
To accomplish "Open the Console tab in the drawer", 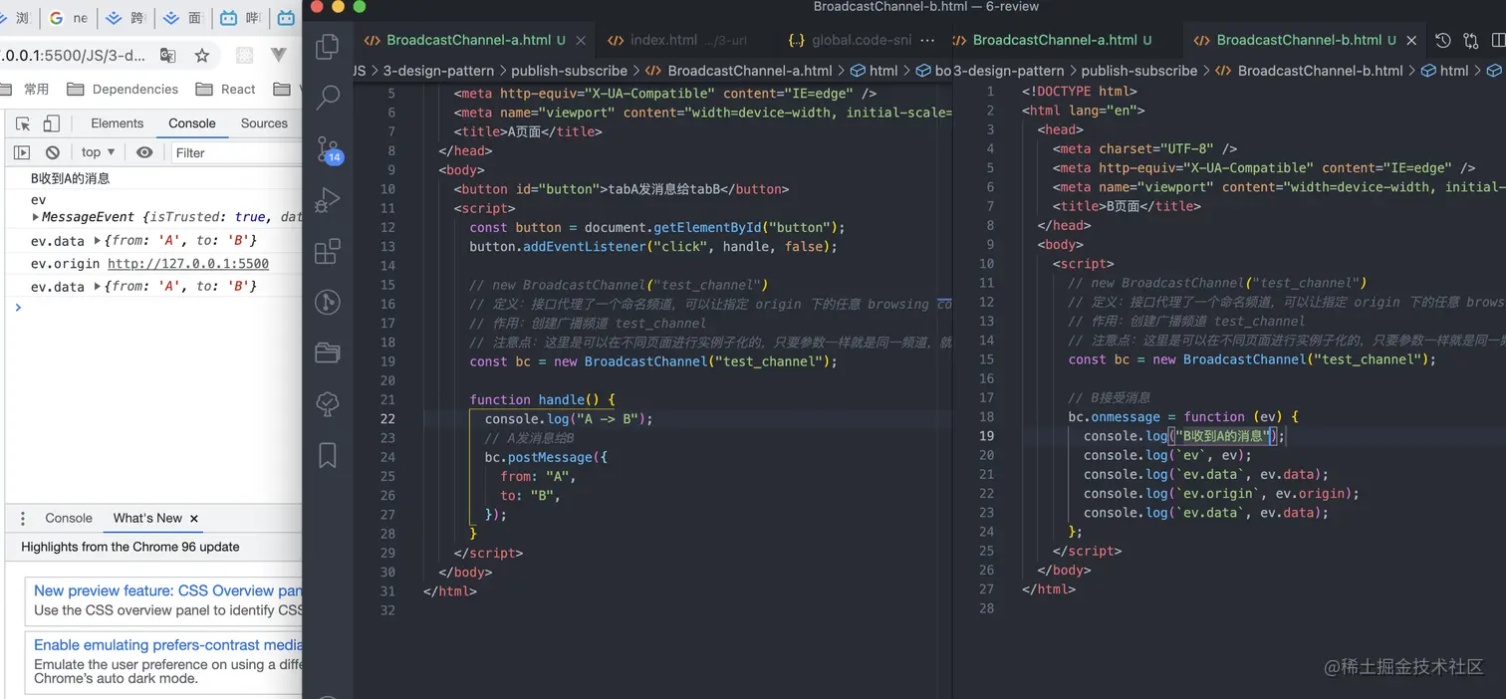I will click(x=69, y=519).
